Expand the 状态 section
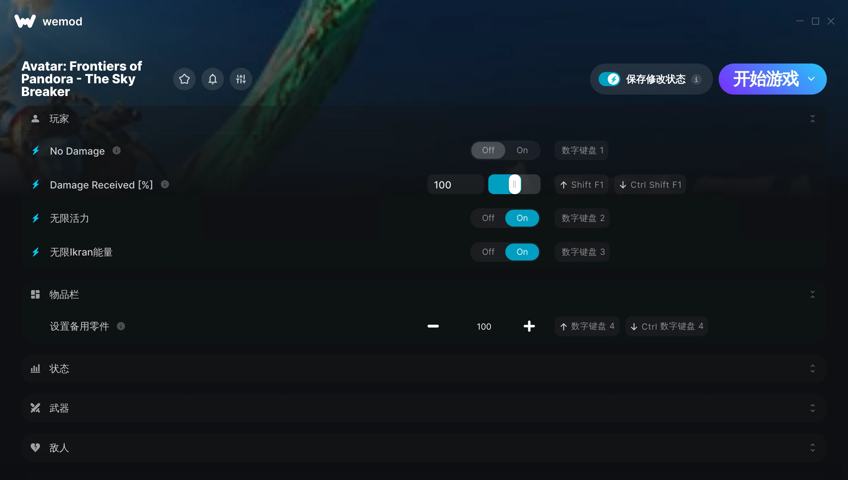This screenshot has height=480, width=848. [x=424, y=368]
